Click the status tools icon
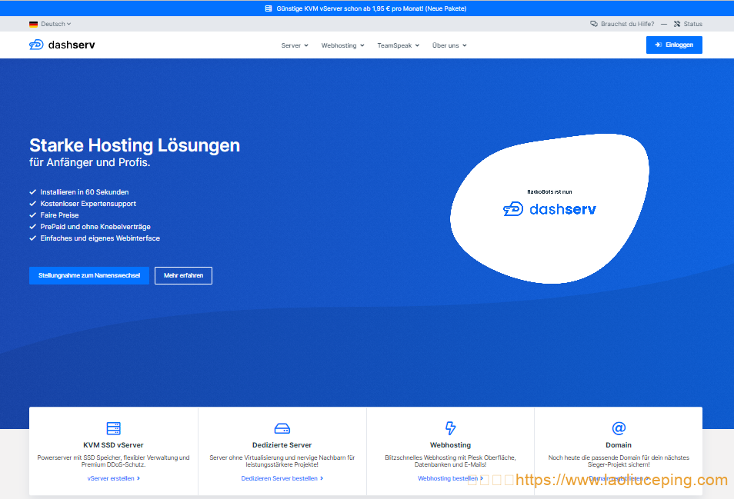734x499 pixels. [677, 24]
